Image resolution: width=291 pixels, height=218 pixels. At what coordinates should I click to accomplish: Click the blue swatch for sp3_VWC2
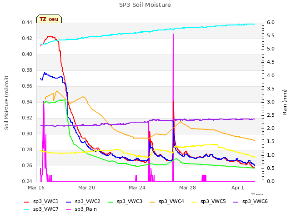69,202
